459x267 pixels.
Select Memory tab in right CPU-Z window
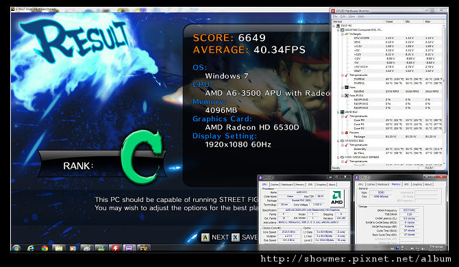click(x=397, y=184)
